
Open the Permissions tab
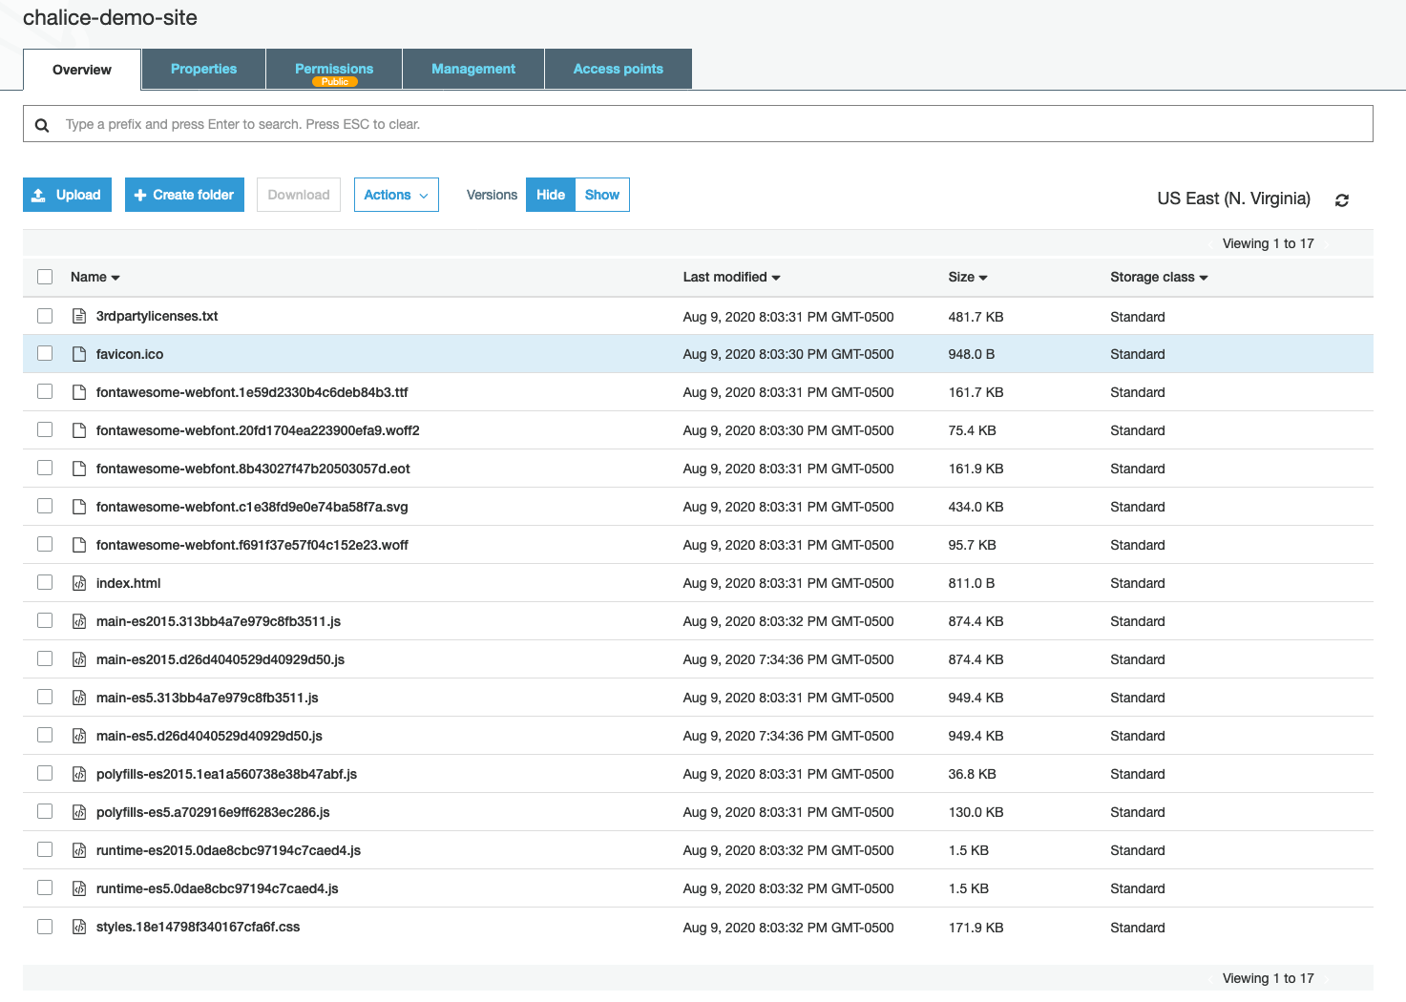[334, 69]
